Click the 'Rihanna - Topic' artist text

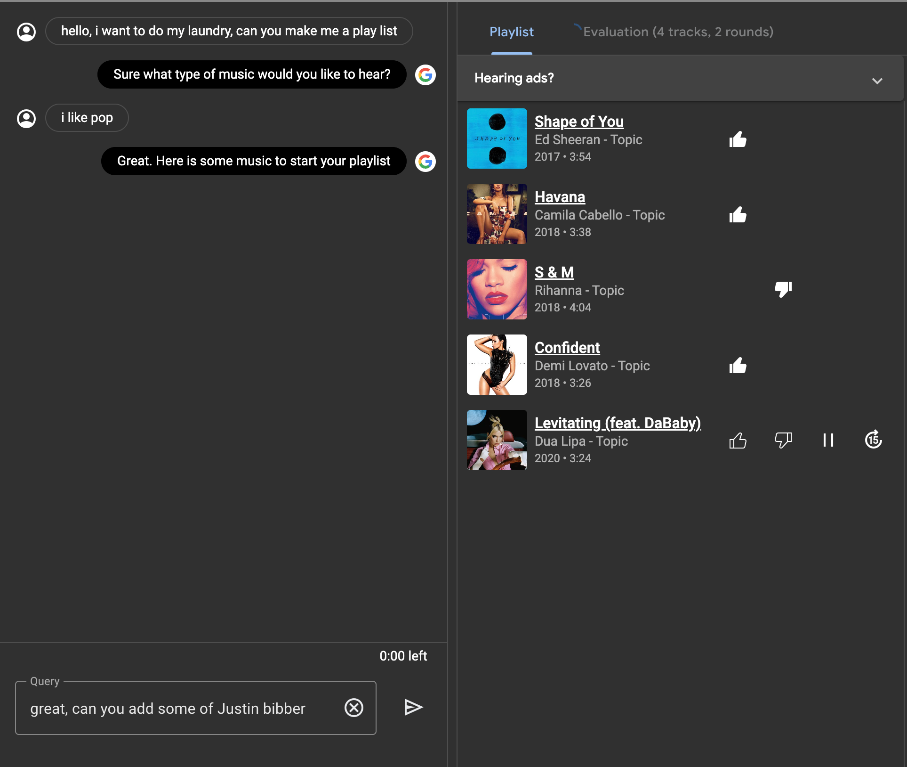579,290
